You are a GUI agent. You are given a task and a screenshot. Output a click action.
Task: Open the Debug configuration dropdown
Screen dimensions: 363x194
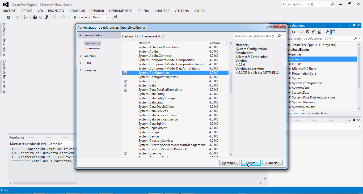[100, 17]
